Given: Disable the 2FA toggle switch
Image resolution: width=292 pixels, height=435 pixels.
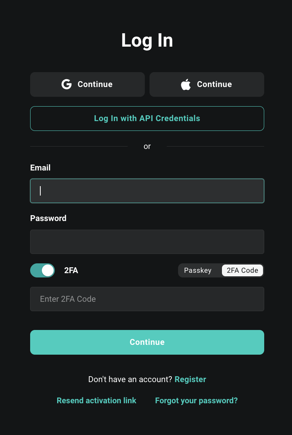Looking at the screenshot, I should [x=43, y=270].
